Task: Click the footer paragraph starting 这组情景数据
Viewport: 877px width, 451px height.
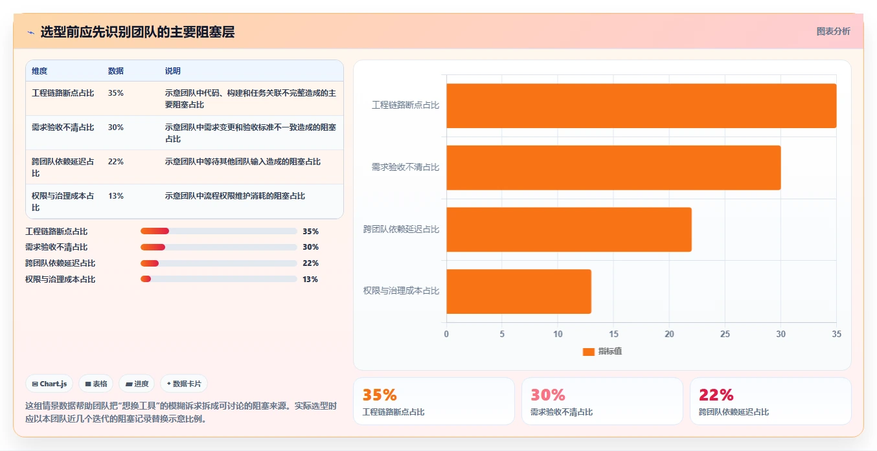Action: click(x=183, y=412)
